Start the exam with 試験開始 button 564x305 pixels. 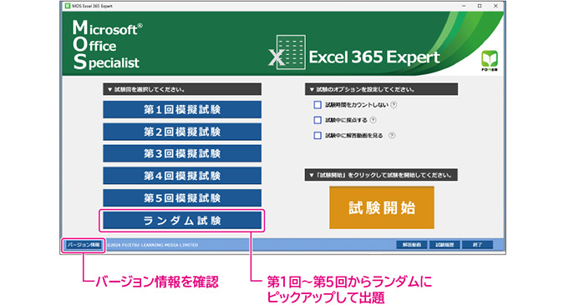382,207
